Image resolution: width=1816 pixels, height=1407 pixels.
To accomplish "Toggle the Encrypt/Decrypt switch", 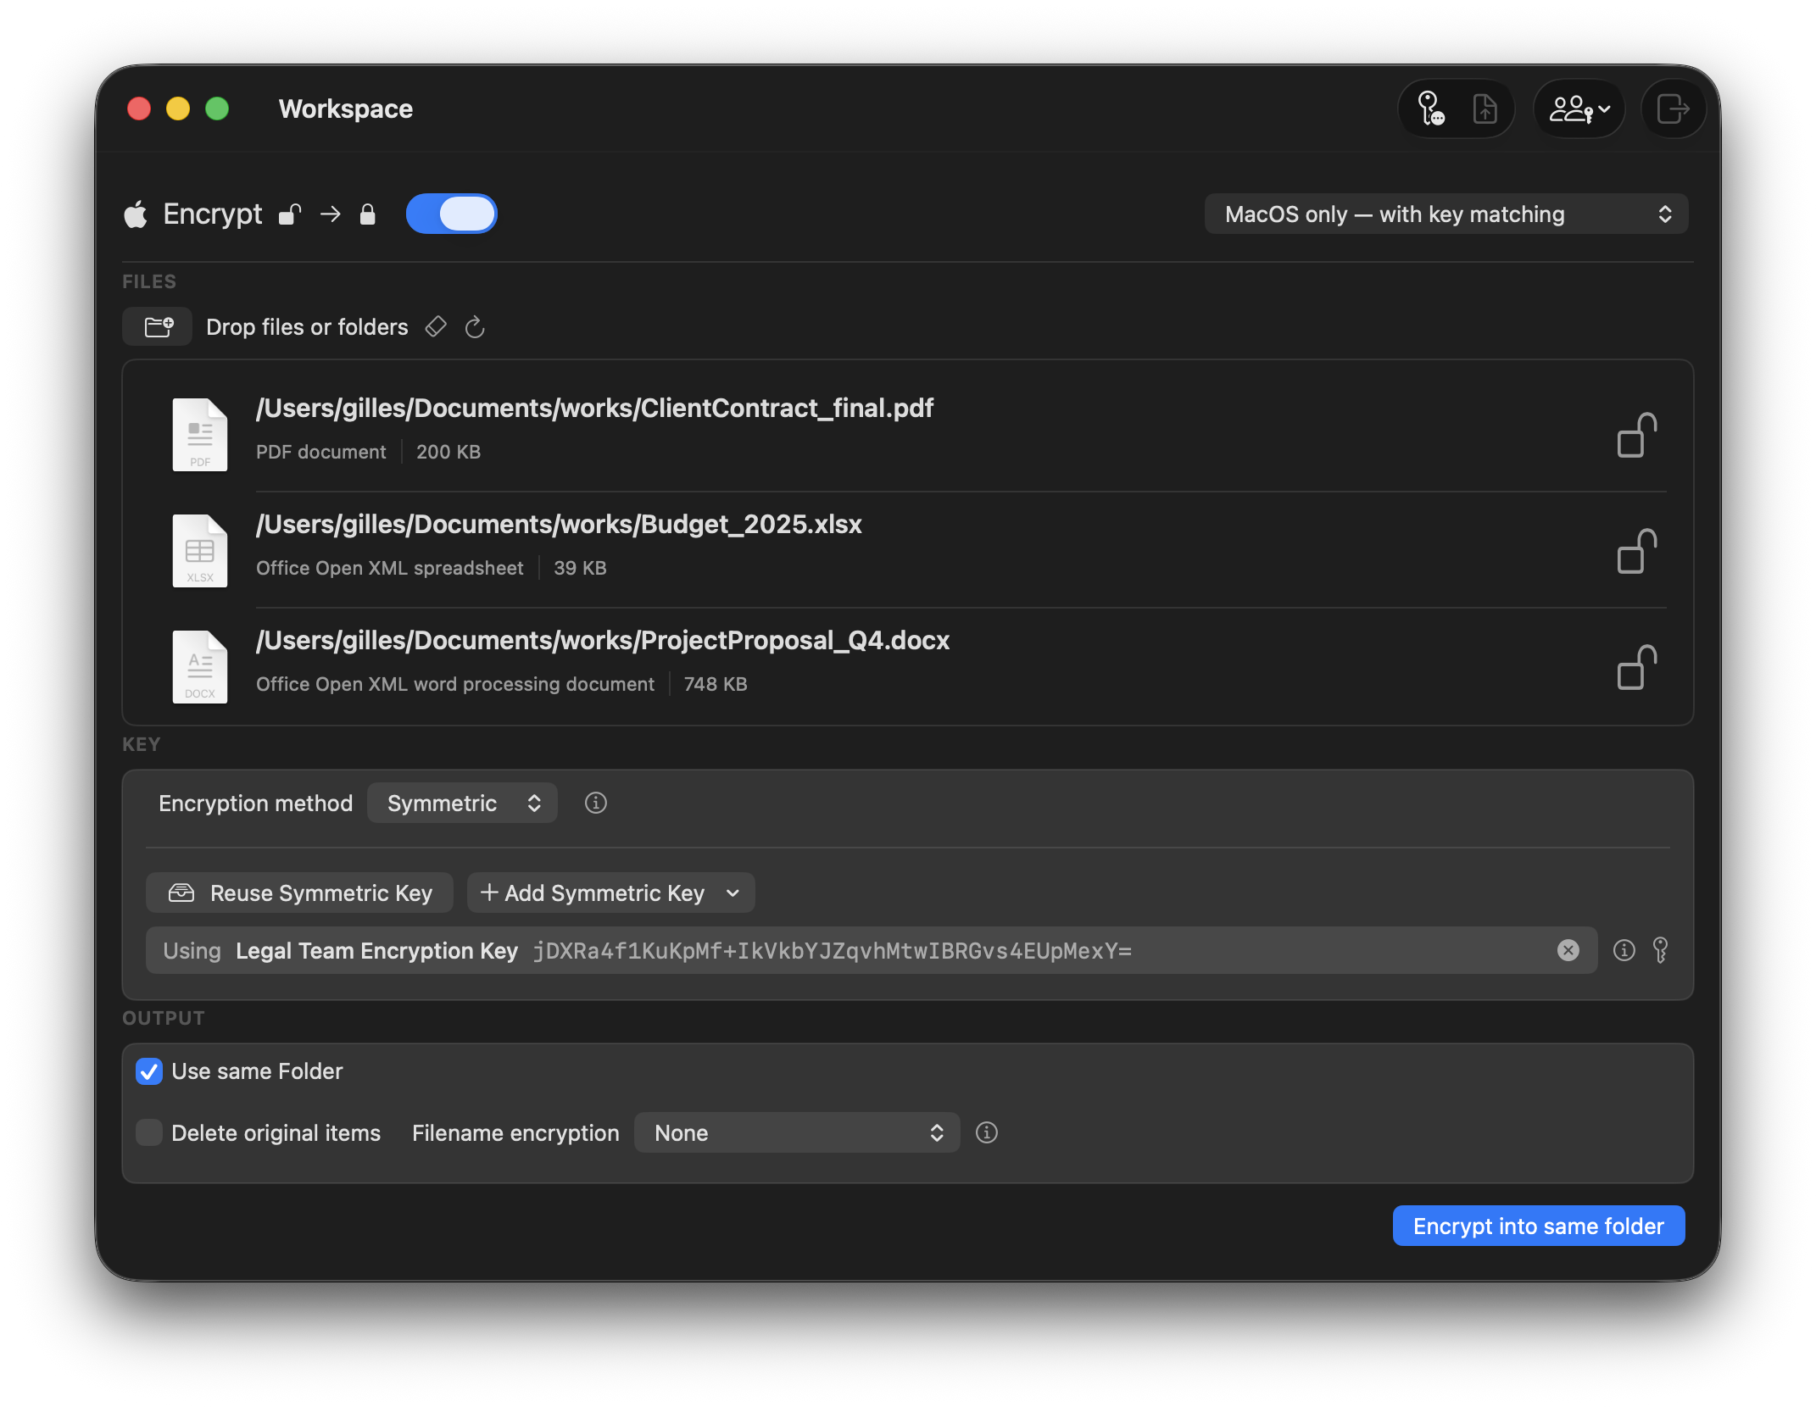I will point(452,214).
